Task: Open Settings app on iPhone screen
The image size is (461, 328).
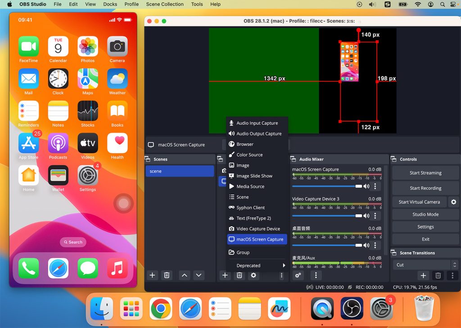Action: point(88,175)
